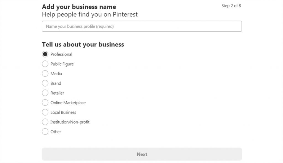Click the 'Local Business' label text
This screenshot has height=163, width=283.
63,112
